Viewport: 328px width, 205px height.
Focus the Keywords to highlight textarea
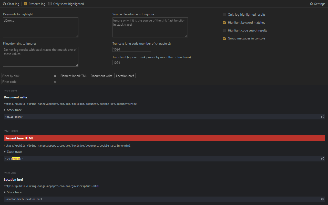point(41,27)
